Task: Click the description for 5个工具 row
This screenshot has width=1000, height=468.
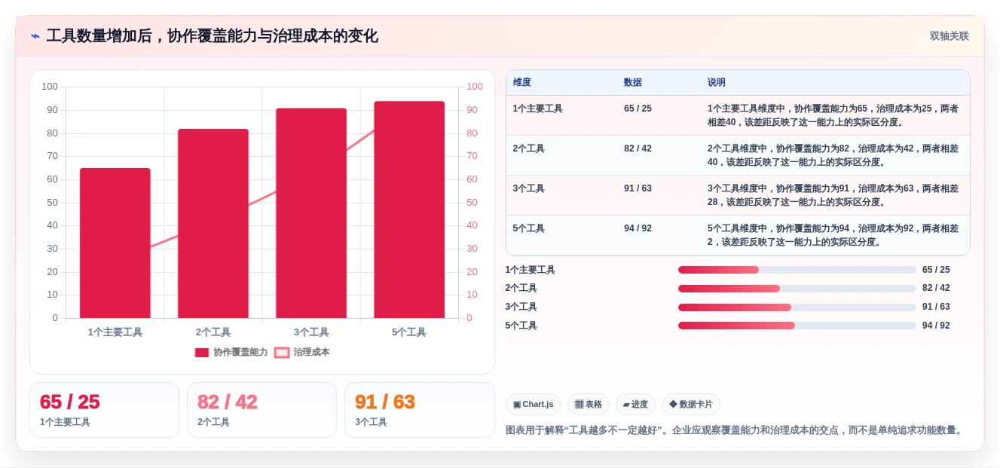Action: 833,235
